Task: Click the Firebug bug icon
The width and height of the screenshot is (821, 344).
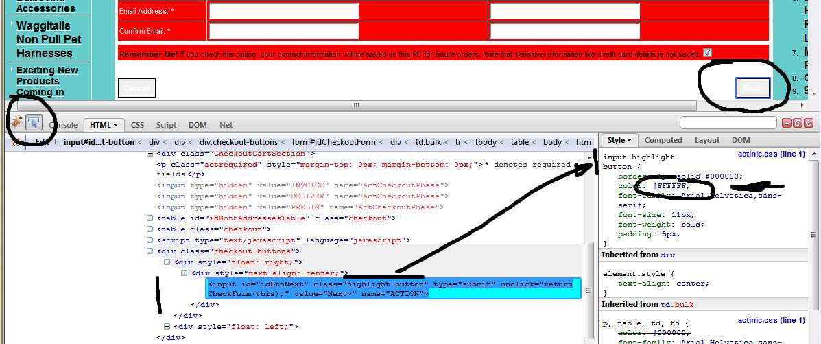Action: click(x=16, y=122)
